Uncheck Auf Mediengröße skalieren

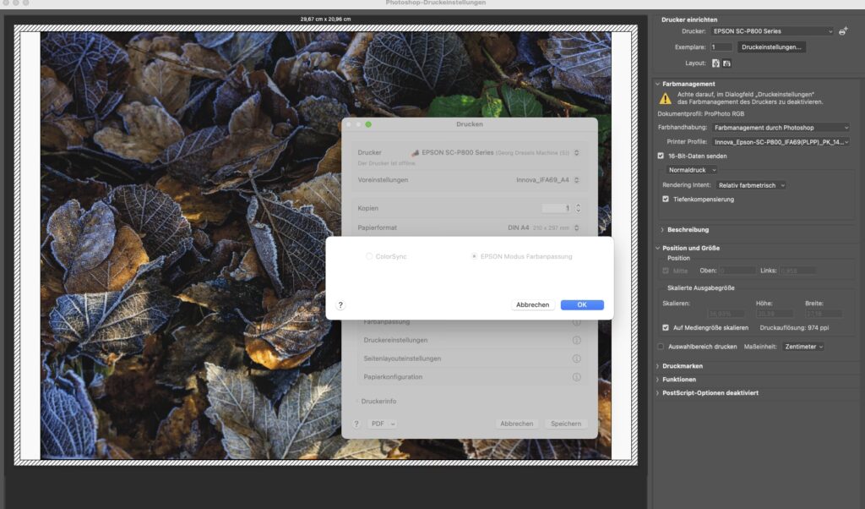point(666,327)
